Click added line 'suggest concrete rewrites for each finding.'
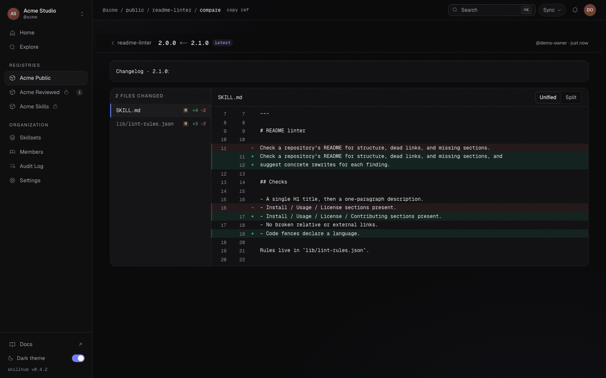The height and width of the screenshot is (378, 606). tap(400, 165)
